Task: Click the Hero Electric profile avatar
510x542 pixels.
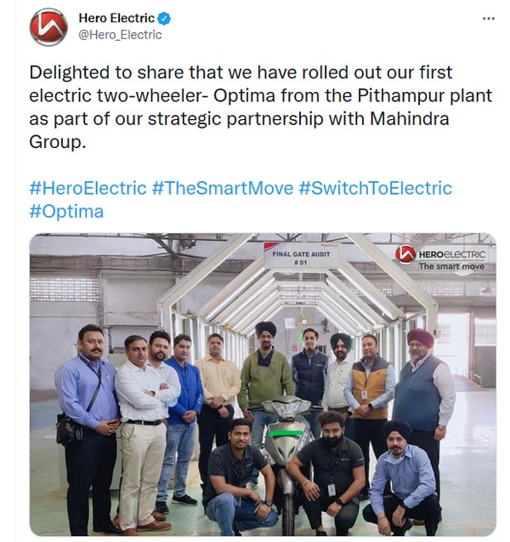Action: click(48, 26)
